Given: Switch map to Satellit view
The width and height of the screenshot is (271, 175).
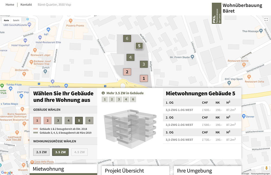Looking at the screenshot, I should point(16,20).
